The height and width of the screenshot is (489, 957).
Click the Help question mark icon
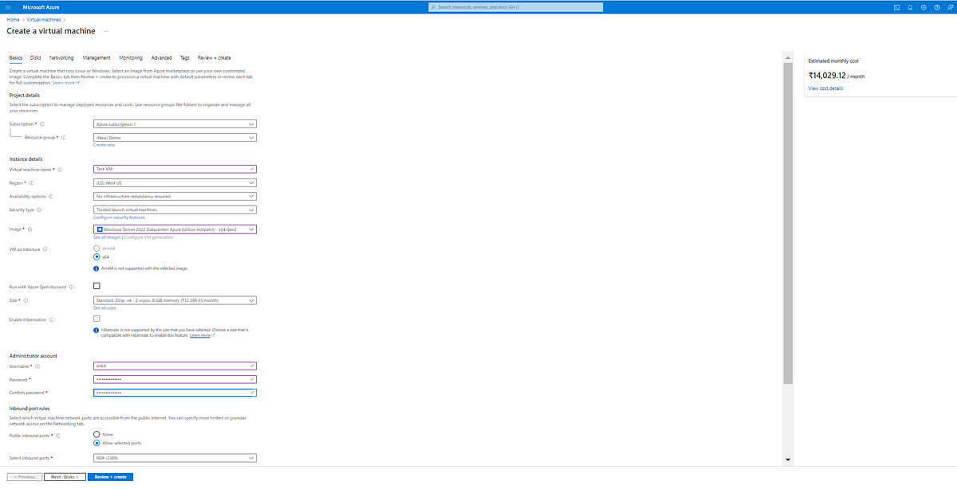click(x=937, y=7)
